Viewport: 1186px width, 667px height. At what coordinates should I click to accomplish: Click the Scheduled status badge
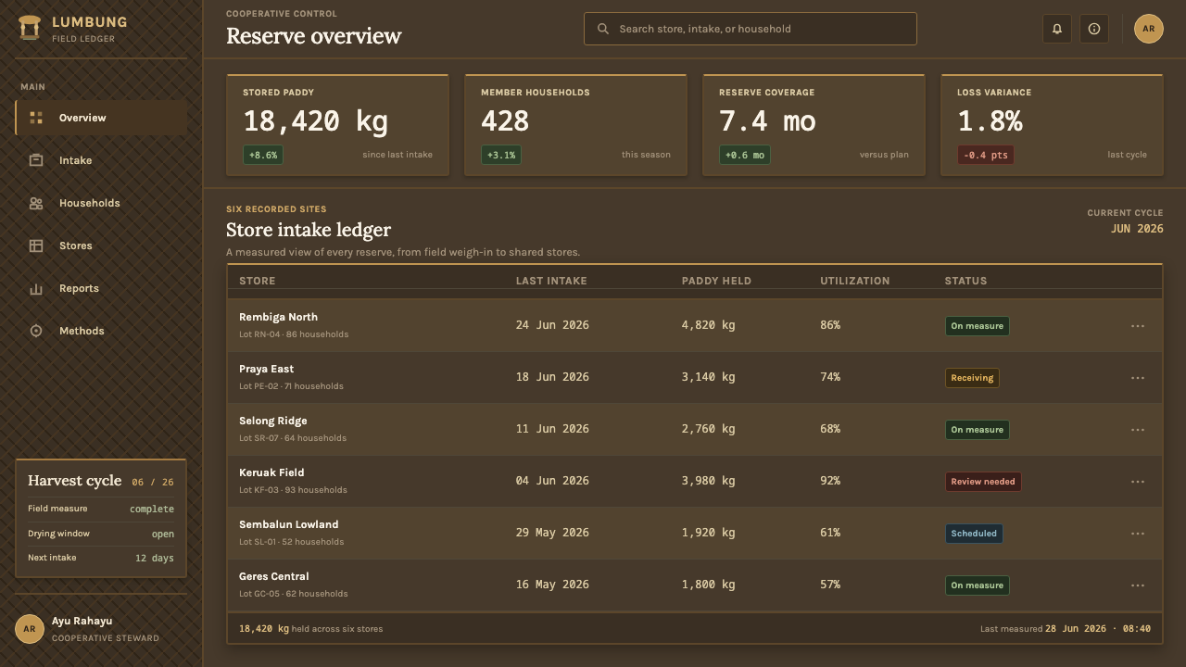pos(974,534)
